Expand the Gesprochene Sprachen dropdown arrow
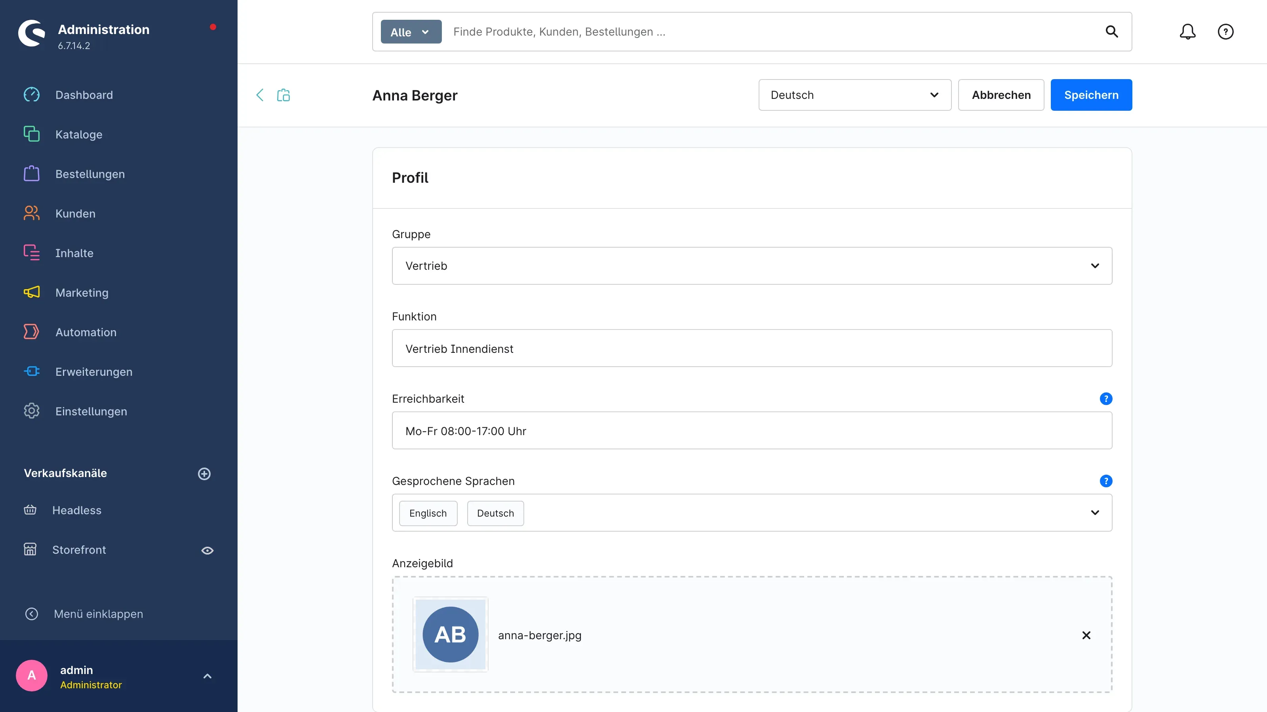Image resolution: width=1267 pixels, height=712 pixels. (x=1095, y=513)
